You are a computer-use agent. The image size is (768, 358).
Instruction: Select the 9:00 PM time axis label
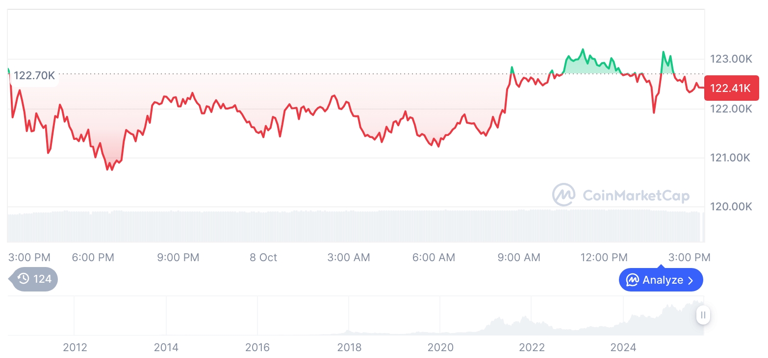pos(178,257)
